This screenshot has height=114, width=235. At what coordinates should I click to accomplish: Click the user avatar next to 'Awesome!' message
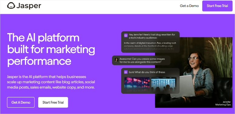point(116,60)
